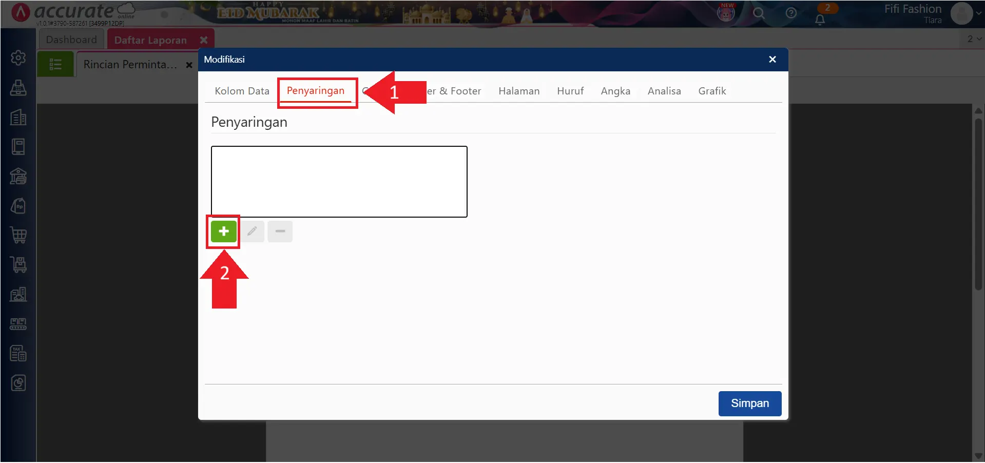The height and width of the screenshot is (463, 985).
Task: Close the Modifikasi dialog
Action: pyautogui.click(x=772, y=60)
